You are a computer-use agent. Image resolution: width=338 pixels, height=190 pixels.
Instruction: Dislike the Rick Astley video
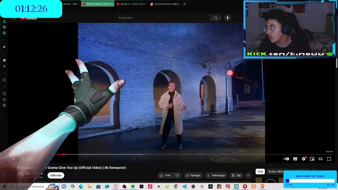177,175
